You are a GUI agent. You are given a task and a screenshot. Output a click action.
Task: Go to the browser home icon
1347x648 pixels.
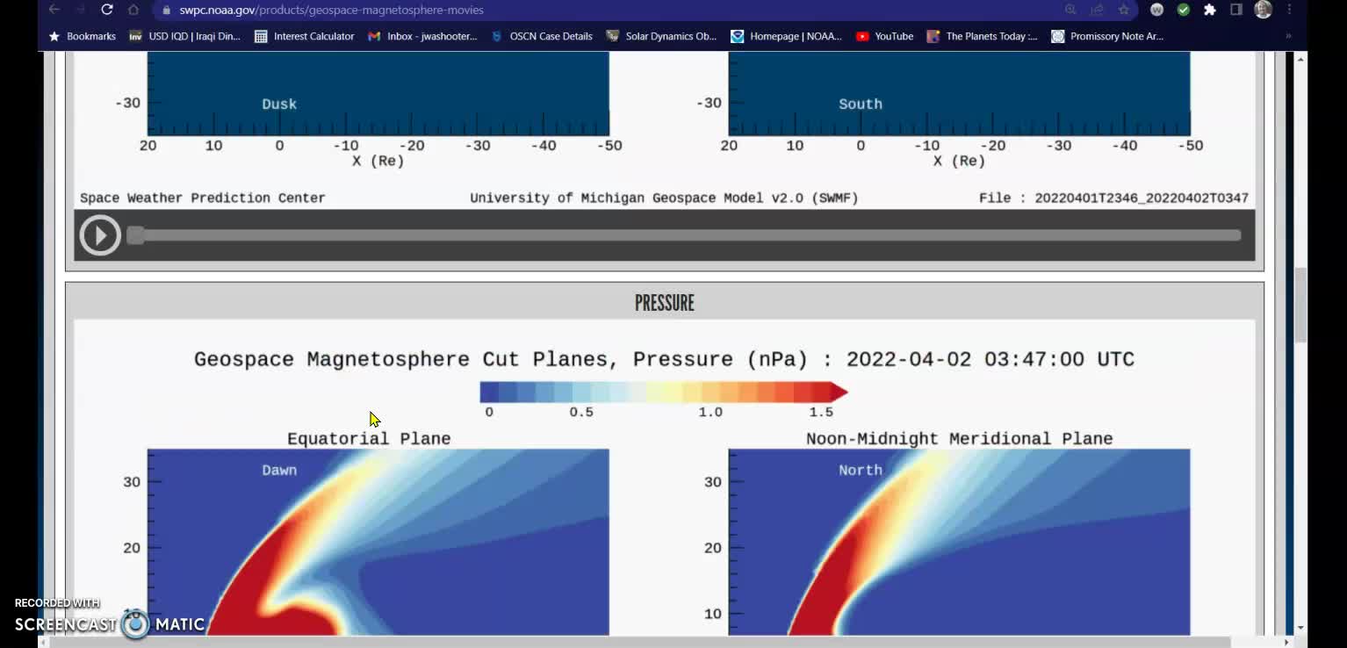(x=133, y=10)
